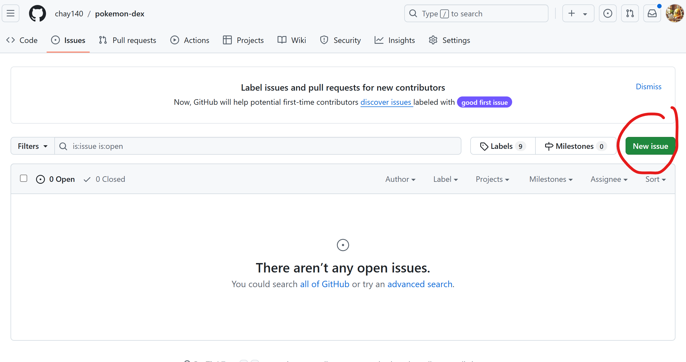Click the green New issue button
The image size is (686, 362).
pos(650,146)
